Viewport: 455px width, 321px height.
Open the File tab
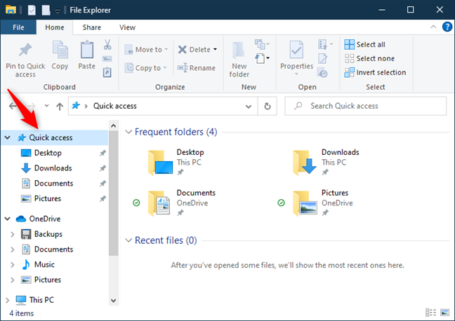point(18,27)
